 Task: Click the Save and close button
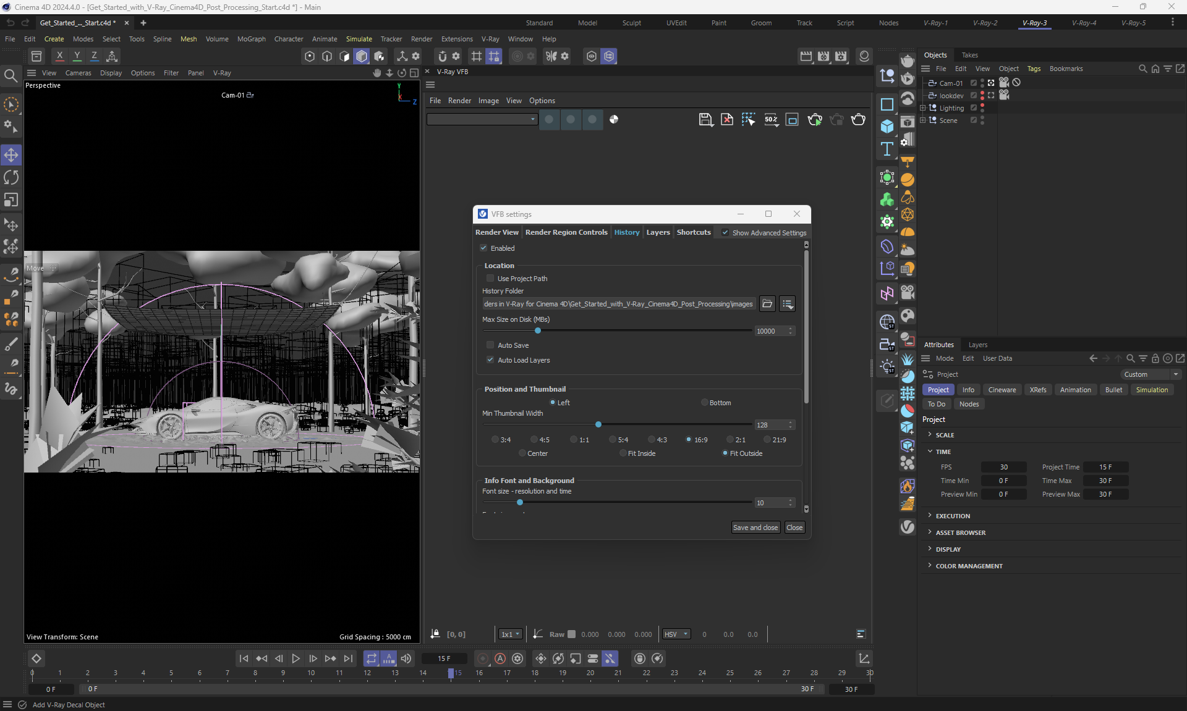tap(755, 528)
